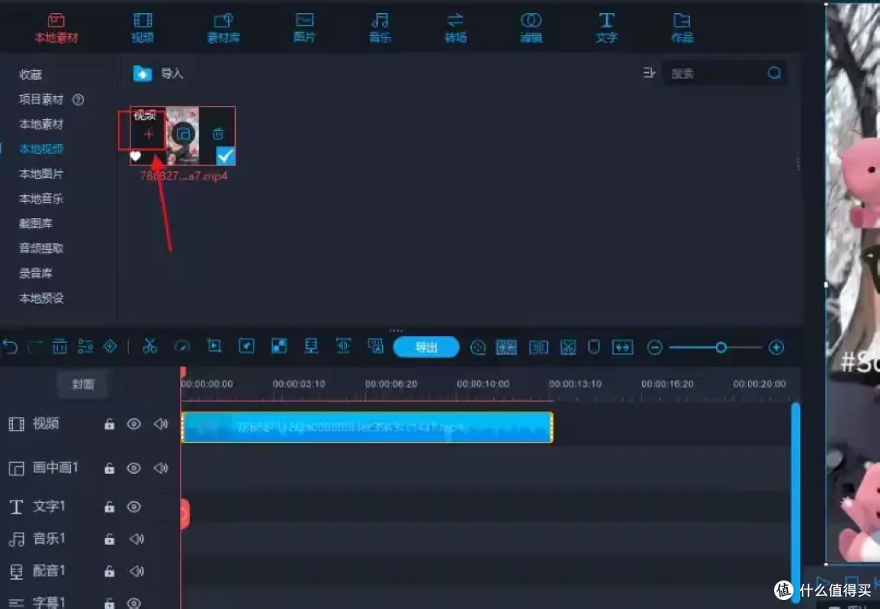880x609 pixels.
Task: Click the fit-timeline double arrow icon
Action: coord(623,347)
